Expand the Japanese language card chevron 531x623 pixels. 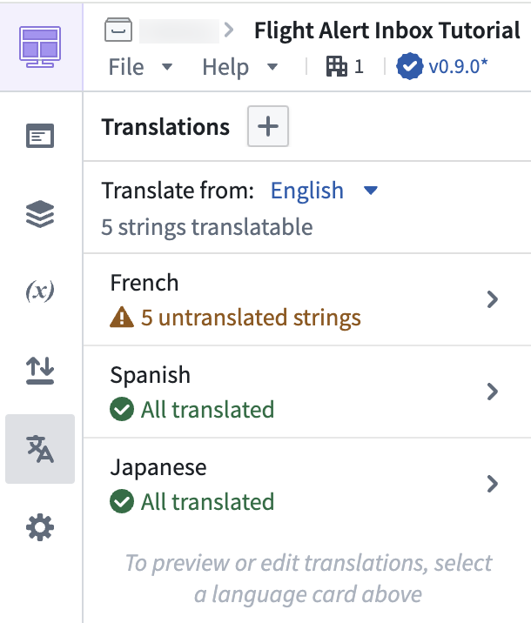(x=493, y=484)
